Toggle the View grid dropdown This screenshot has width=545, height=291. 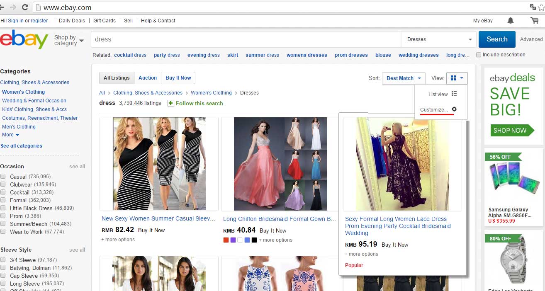(x=457, y=78)
